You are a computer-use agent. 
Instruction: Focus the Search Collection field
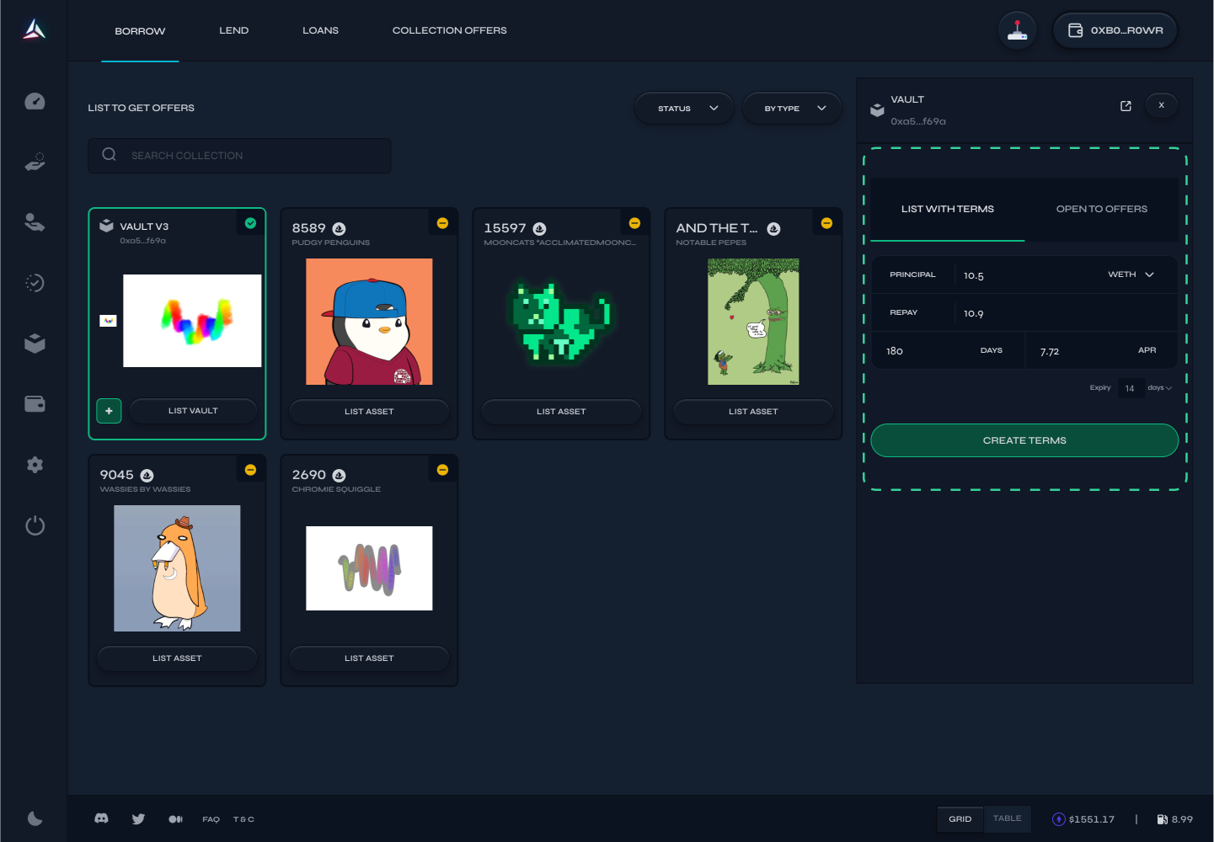pos(239,156)
